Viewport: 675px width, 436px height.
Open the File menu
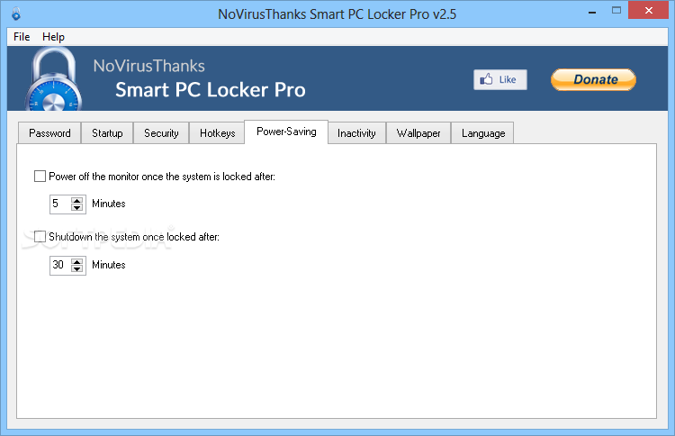pos(22,37)
